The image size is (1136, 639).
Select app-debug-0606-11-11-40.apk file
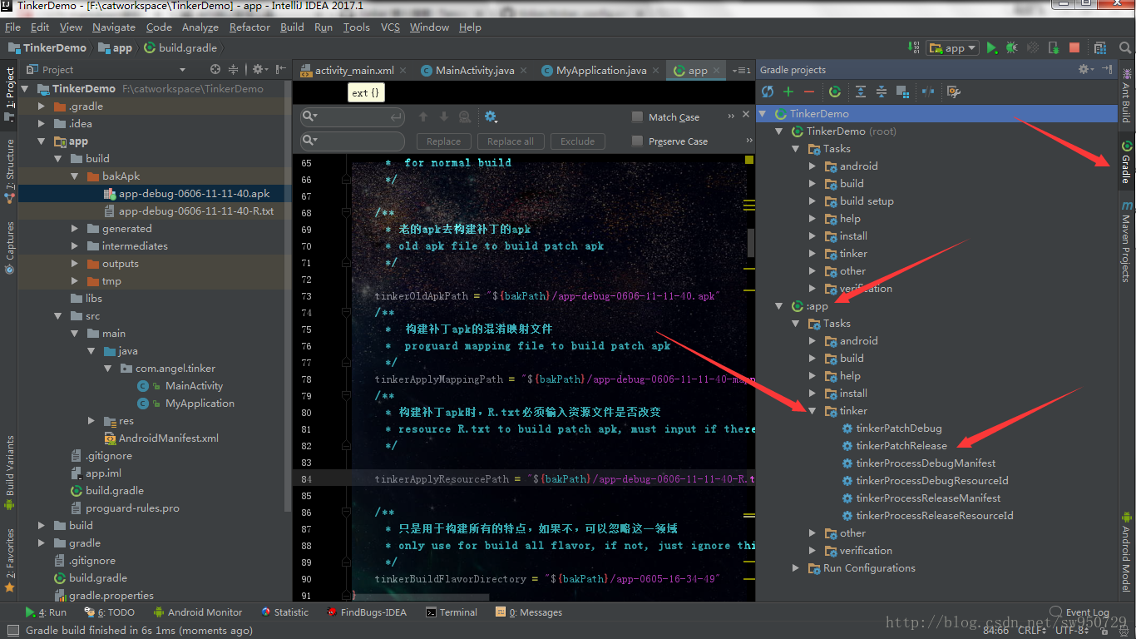pos(194,194)
